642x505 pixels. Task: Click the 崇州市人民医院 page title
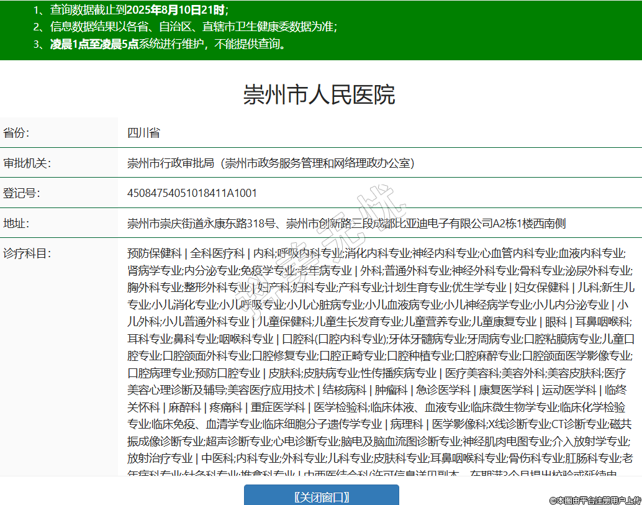click(x=319, y=95)
